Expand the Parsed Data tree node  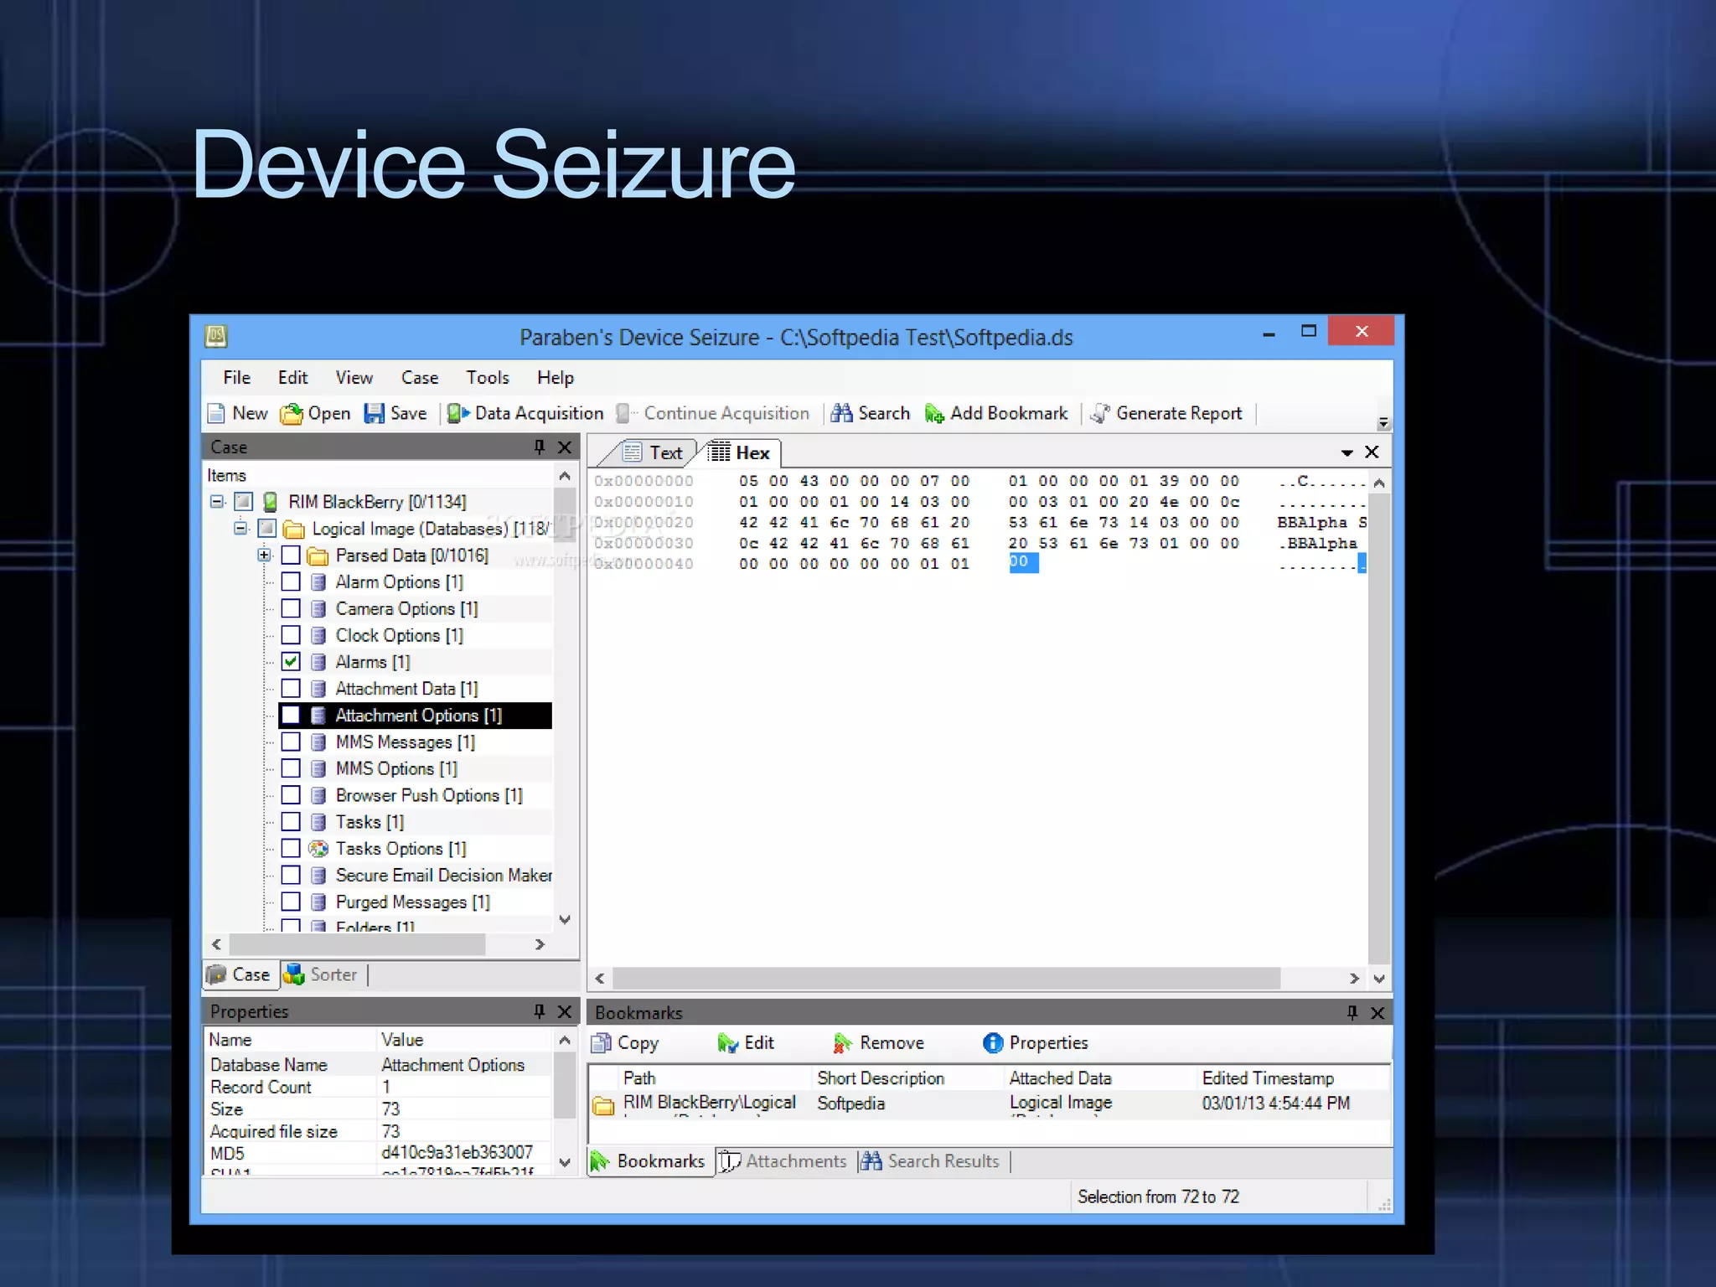264,555
